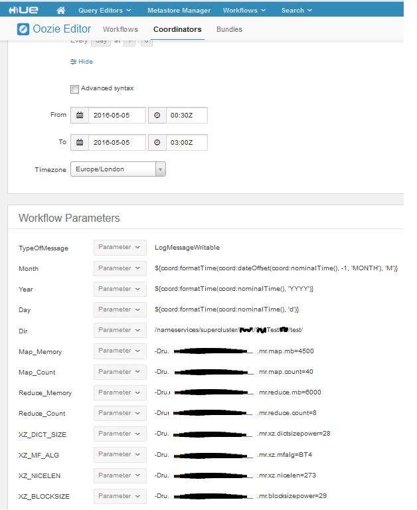Click the Hide link
This screenshot has height=510, width=417.
(x=82, y=62)
